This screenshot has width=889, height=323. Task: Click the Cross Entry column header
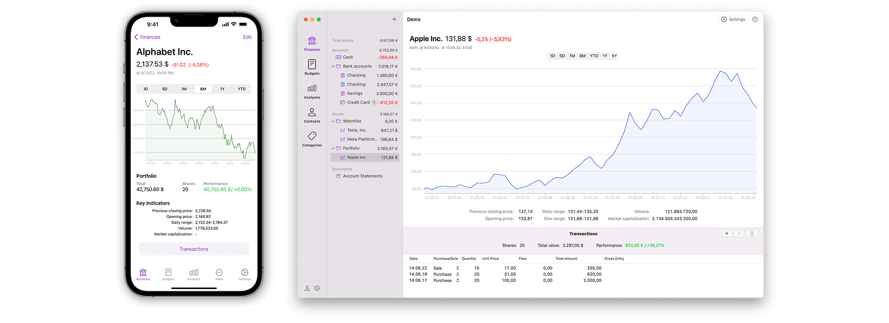click(x=614, y=259)
